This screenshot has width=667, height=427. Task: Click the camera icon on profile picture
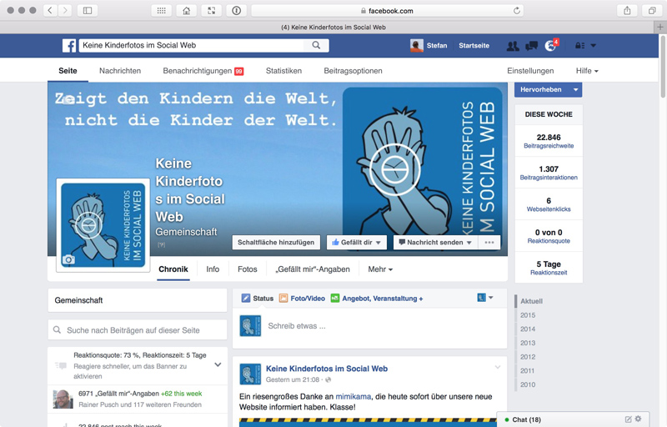[x=68, y=260]
